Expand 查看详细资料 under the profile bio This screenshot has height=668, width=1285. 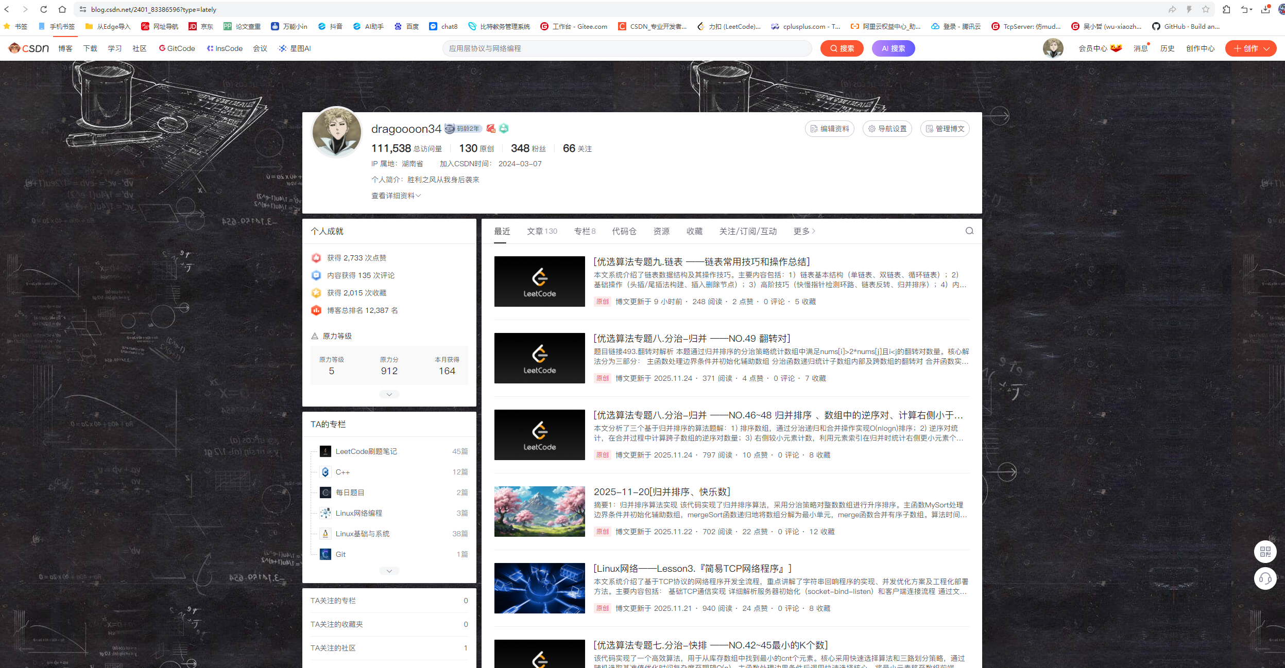coord(395,196)
